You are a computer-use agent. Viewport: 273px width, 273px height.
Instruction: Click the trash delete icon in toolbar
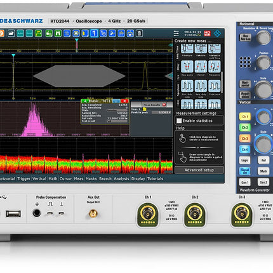pyautogui.click(x=139, y=33)
